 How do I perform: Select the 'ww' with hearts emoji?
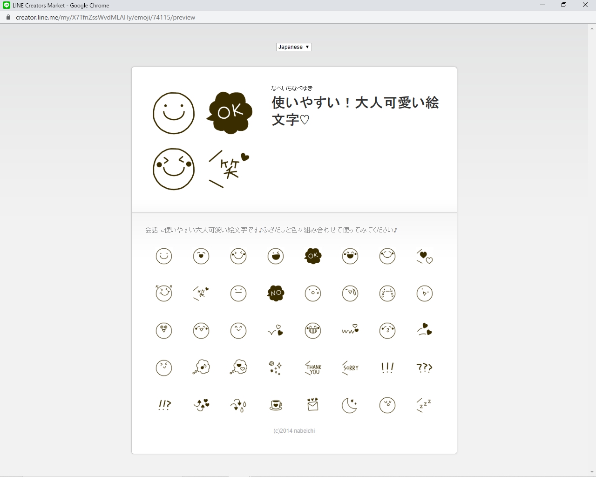click(x=350, y=329)
